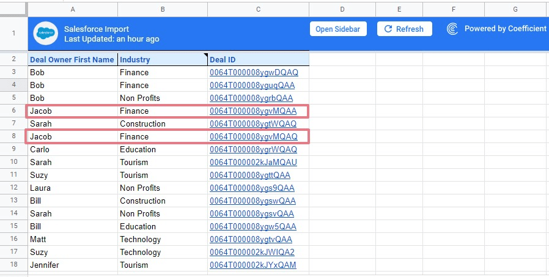Select the Industry header cell
The height and width of the screenshot is (277, 549).
[x=162, y=59]
